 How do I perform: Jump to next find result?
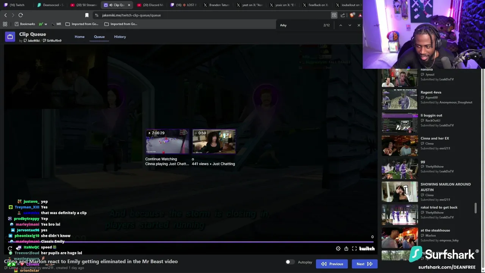point(349,25)
